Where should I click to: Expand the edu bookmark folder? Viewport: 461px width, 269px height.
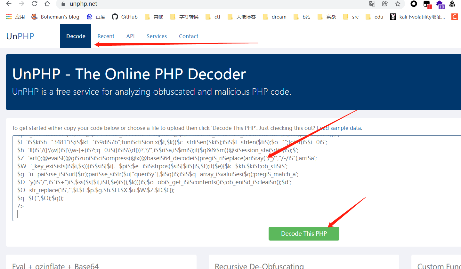(374, 17)
